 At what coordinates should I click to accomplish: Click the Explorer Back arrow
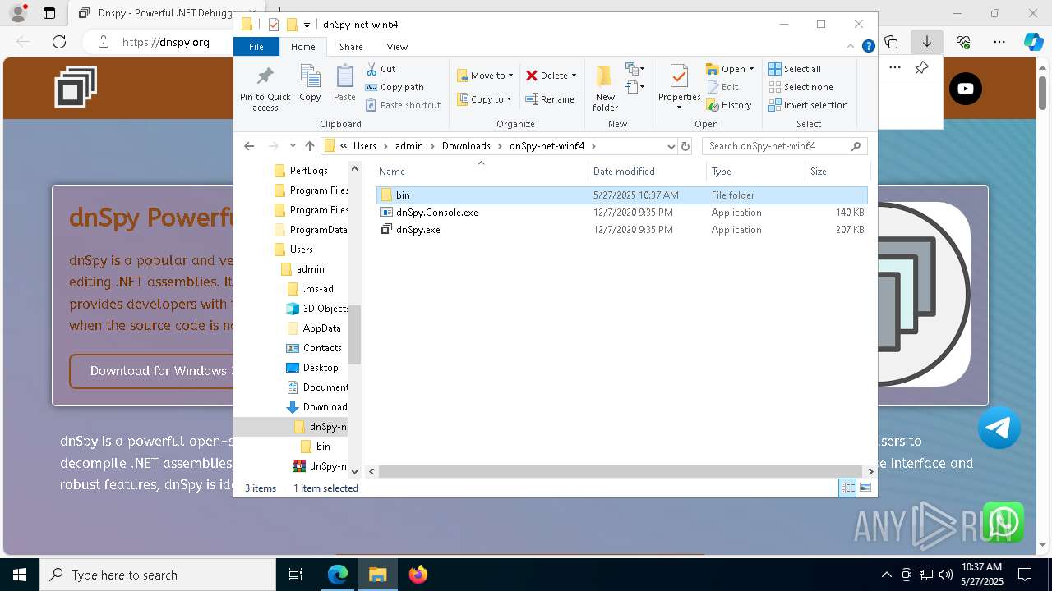tap(249, 146)
